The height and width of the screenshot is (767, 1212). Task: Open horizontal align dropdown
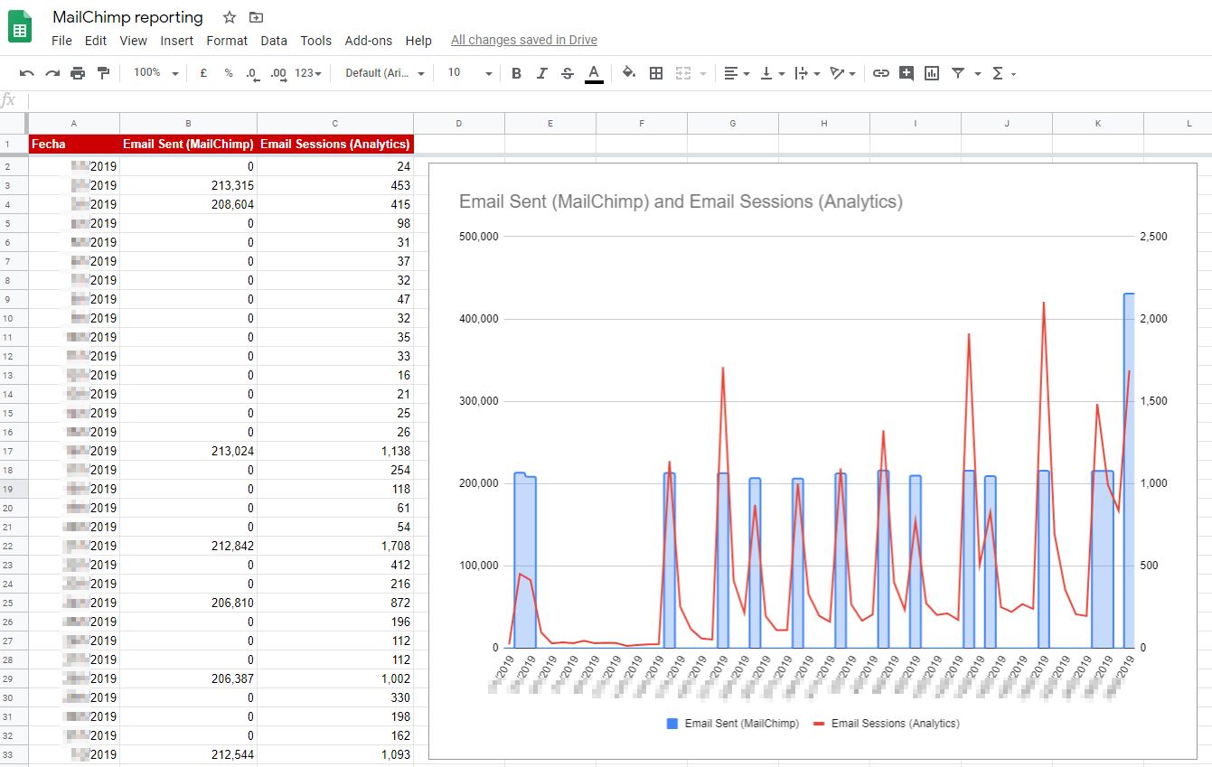(737, 73)
